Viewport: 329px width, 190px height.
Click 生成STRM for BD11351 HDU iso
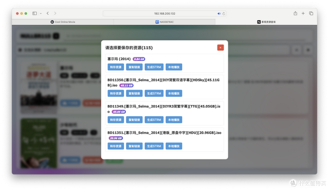[154, 146]
